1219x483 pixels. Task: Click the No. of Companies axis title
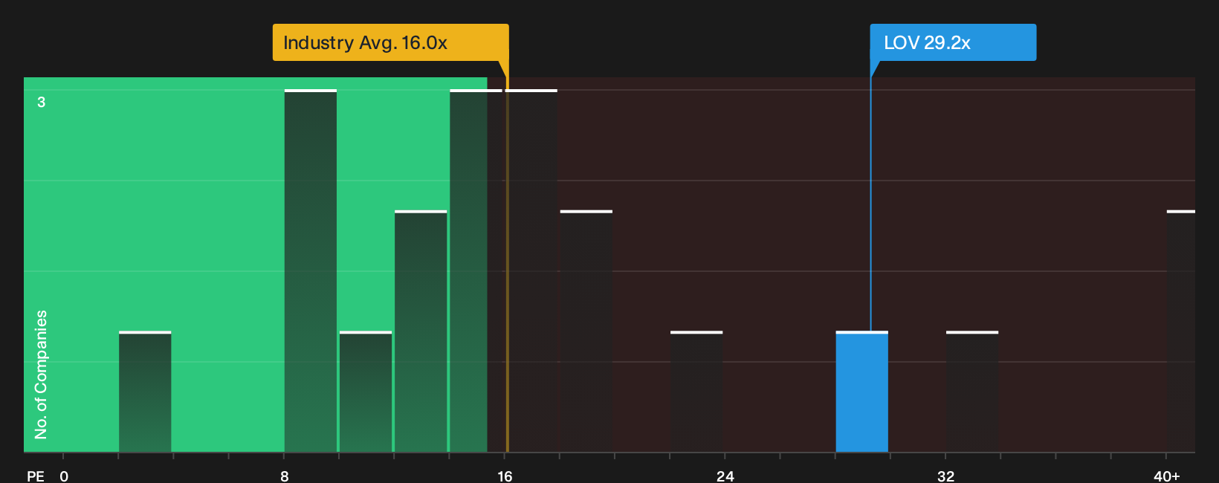coord(41,375)
